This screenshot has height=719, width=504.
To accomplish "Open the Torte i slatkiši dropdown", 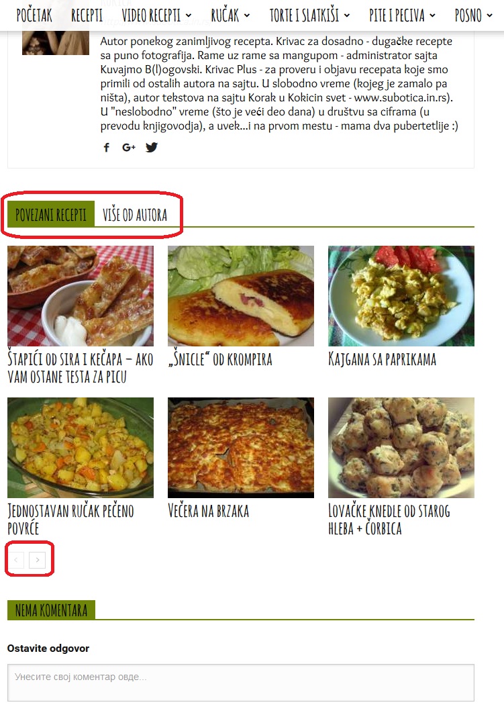I will pyautogui.click(x=309, y=15).
